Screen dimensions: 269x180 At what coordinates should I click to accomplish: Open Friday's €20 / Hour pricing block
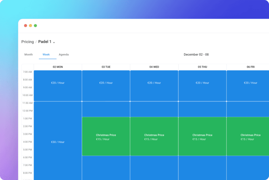tap(248, 86)
